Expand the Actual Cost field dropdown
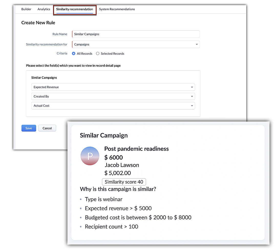The width and height of the screenshot is (276, 250). (x=113, y=106)
